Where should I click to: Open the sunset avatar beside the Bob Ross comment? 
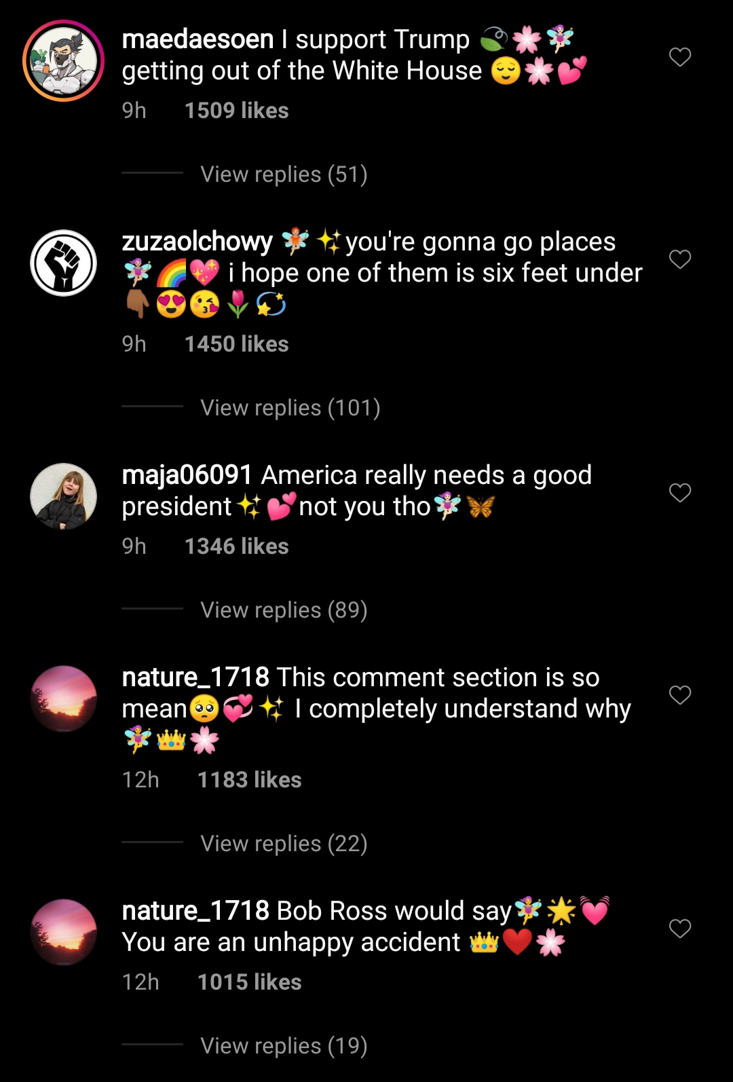point(63,932)
